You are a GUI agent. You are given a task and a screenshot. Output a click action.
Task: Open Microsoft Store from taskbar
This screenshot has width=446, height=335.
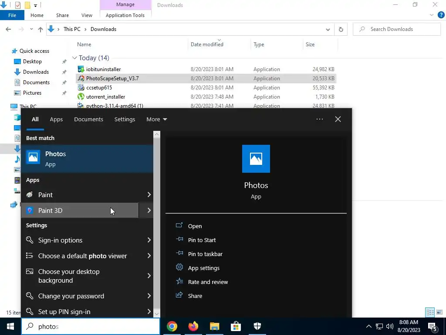click(x=236, y=326)
